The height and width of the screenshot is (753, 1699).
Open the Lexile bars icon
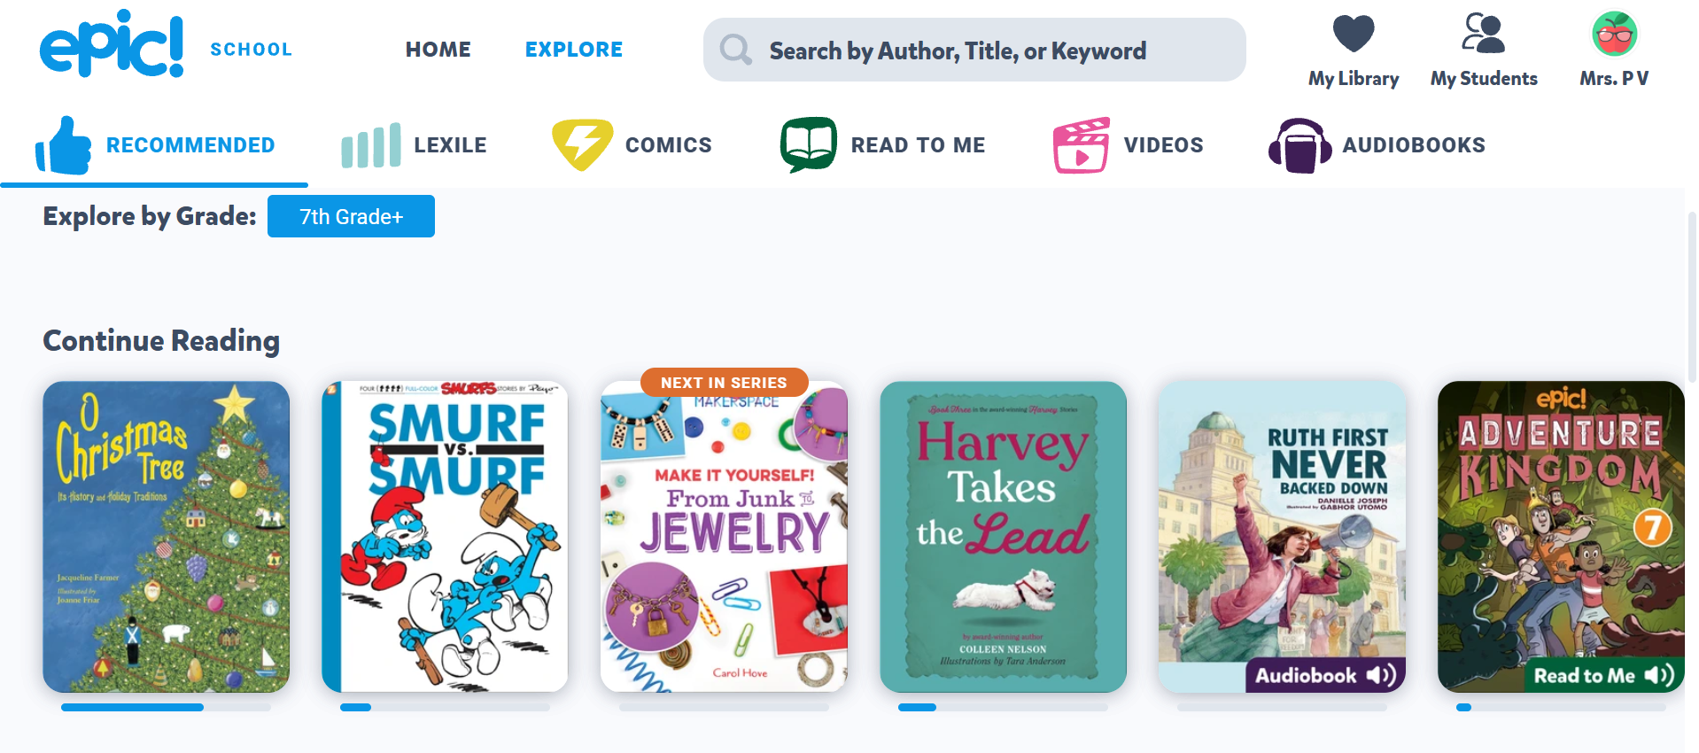pyautogui.click(x=370, y=145)
